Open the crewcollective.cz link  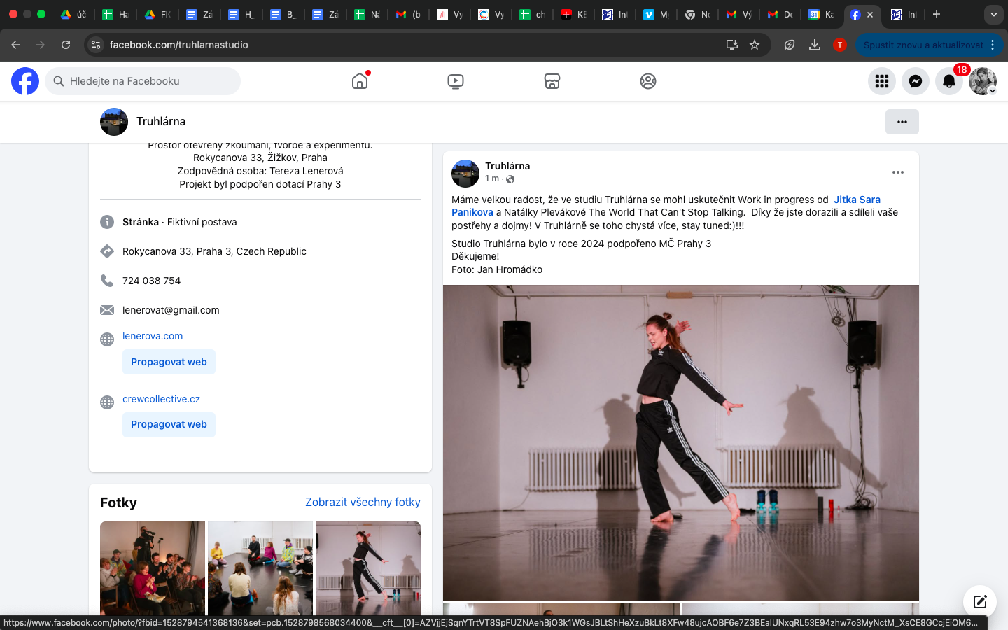(x=161, y=399)
